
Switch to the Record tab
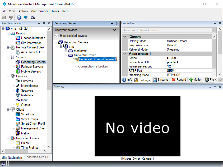pos(179,80)
